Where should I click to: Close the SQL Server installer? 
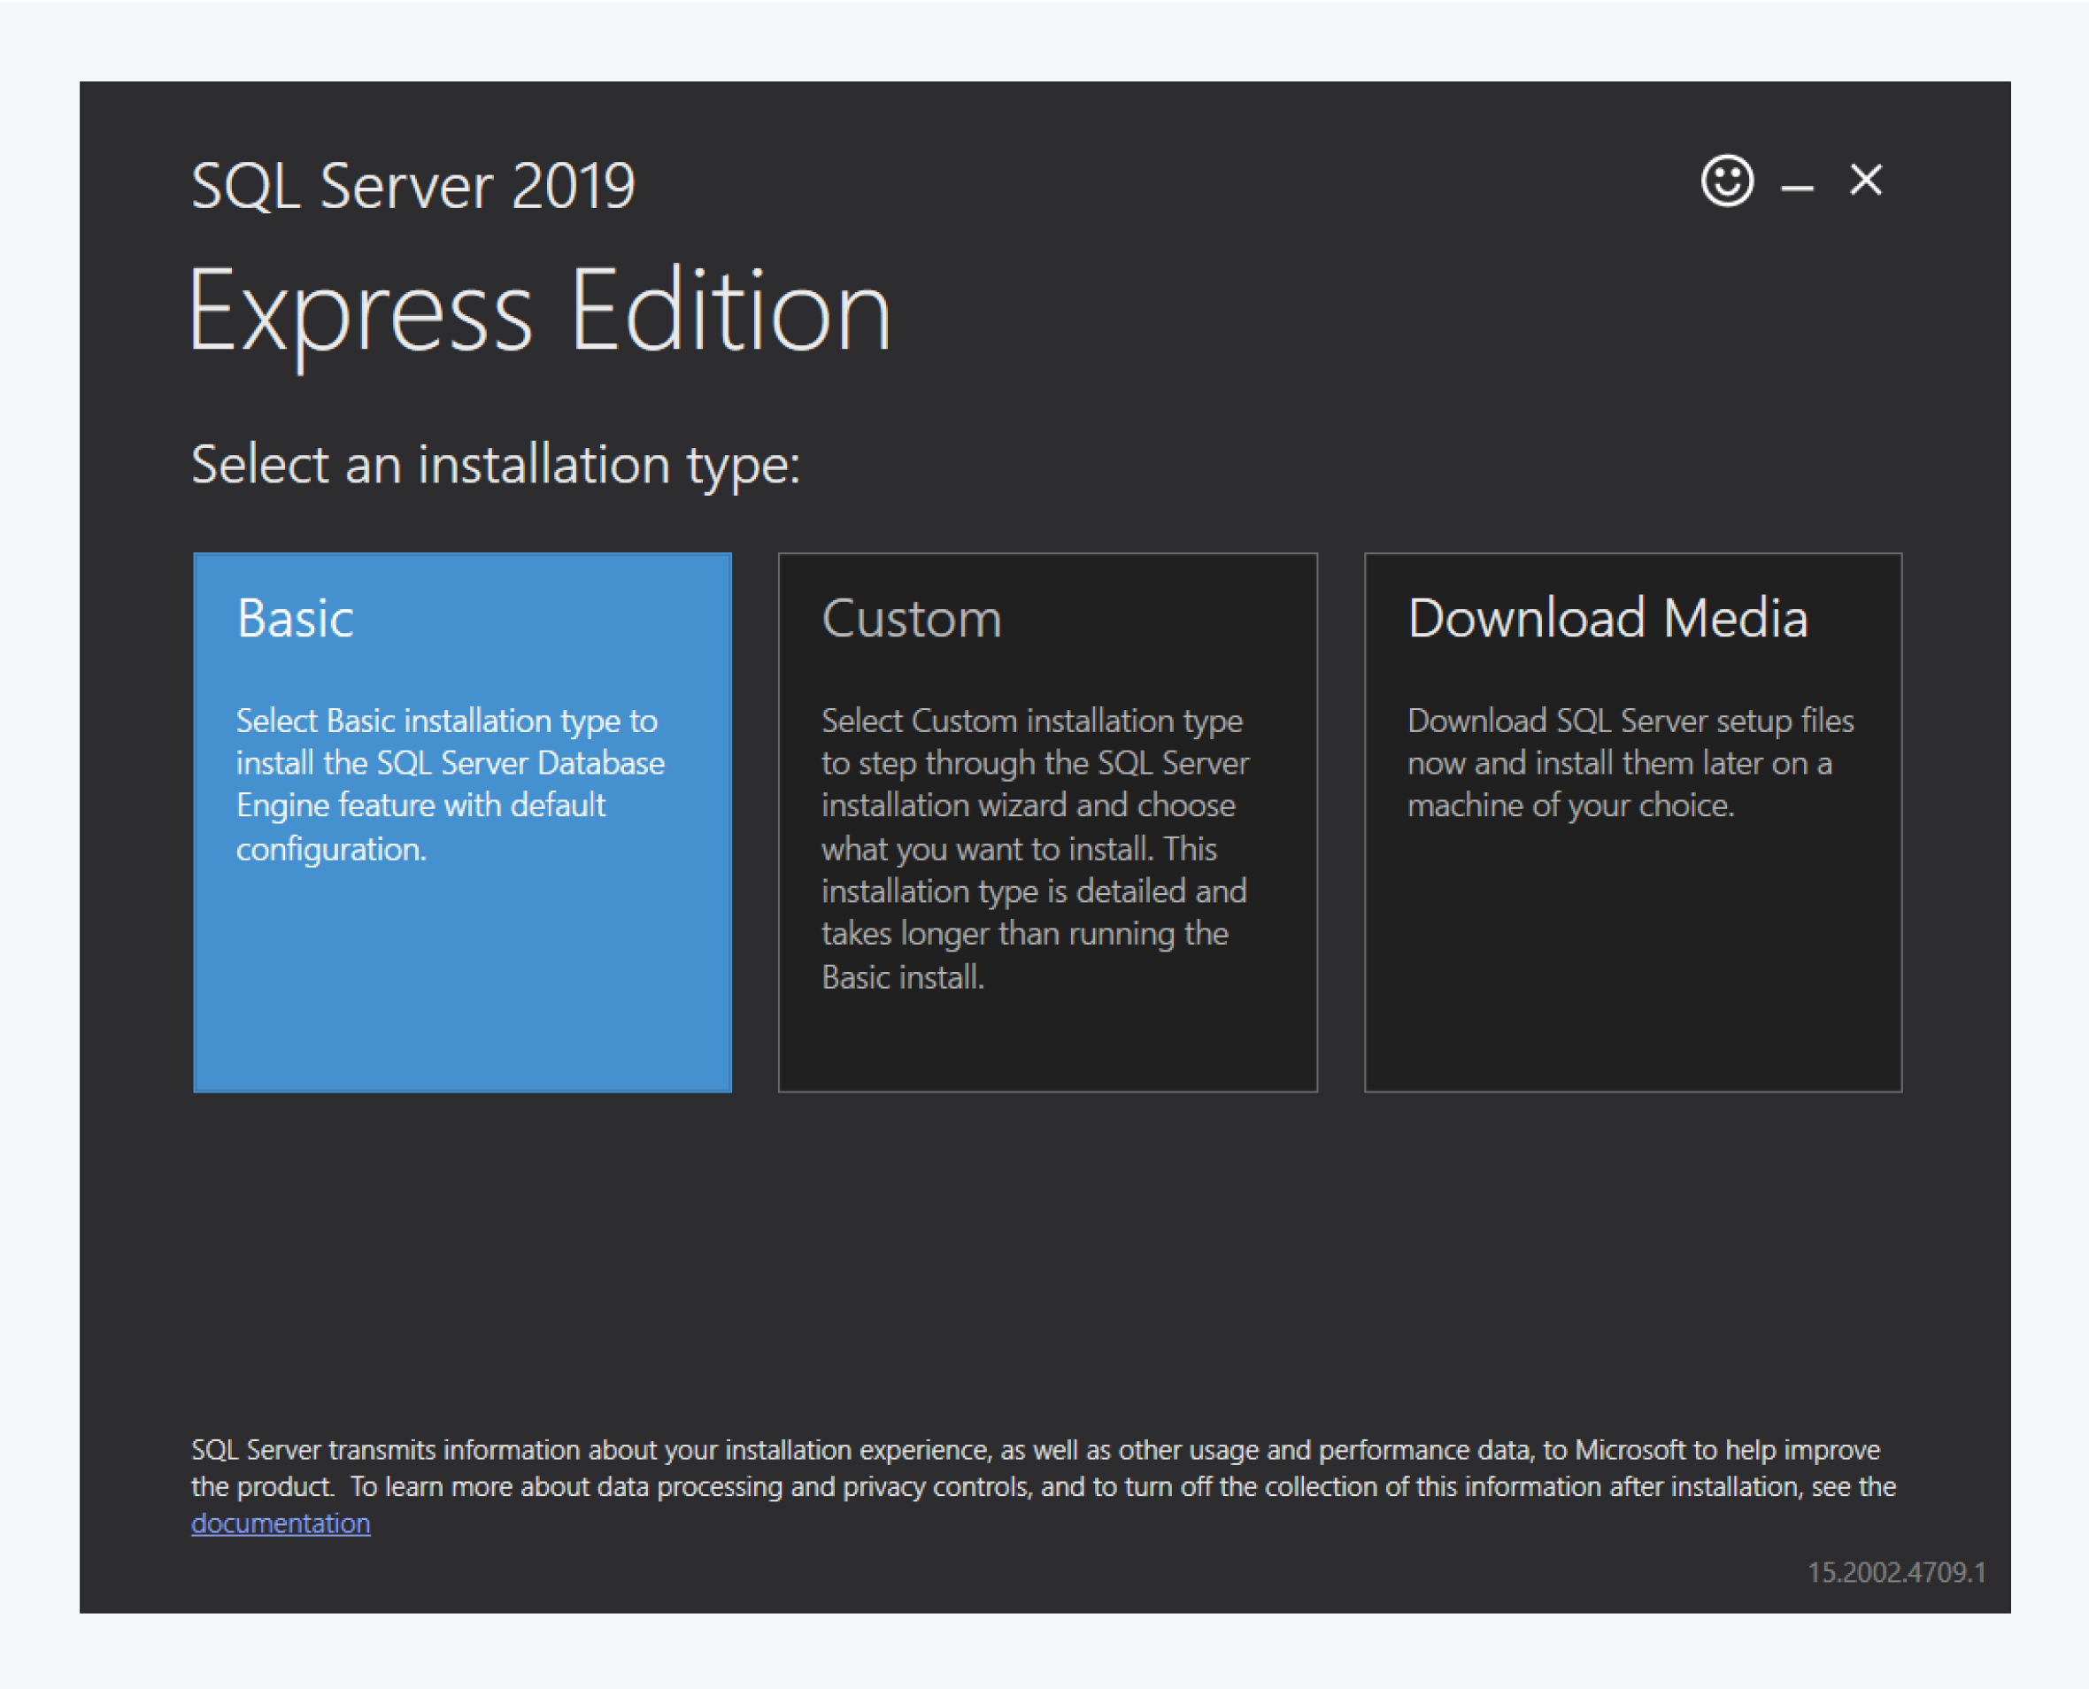pyautogui.click(x=1865, y=181)
